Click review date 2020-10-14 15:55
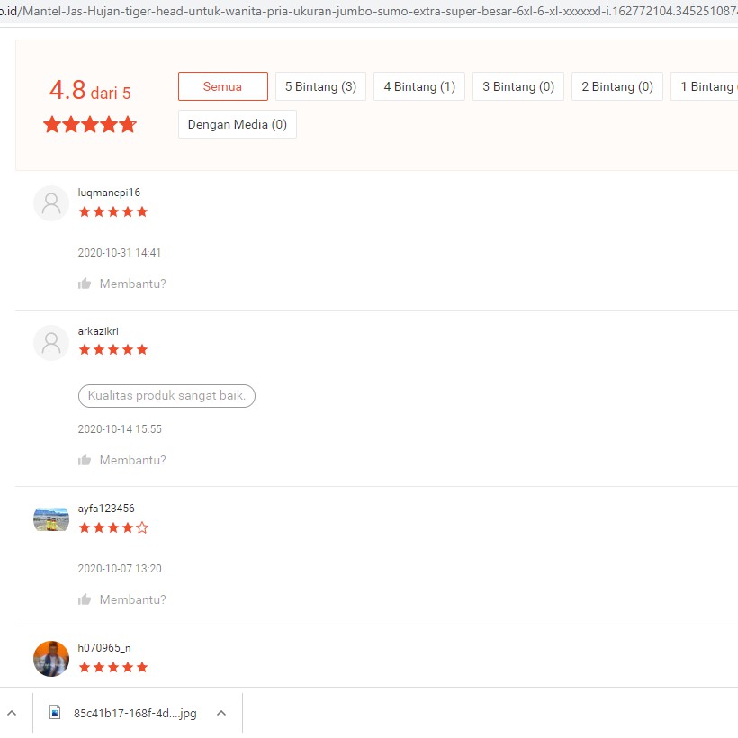738x738 pixels. pos(120,429)
